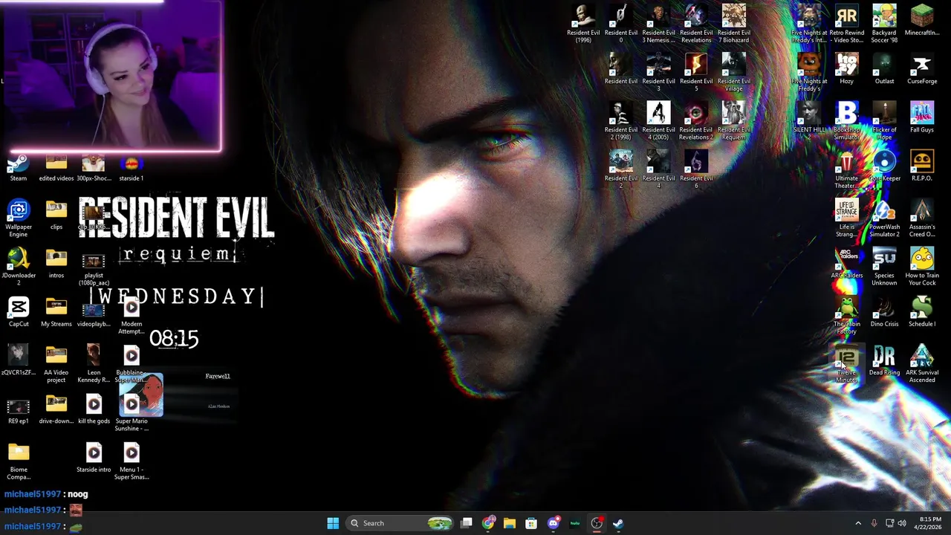Viewport: 951px width, 535px height.
Task: Select the Biome Compa... folder
Action: (19, 462)
